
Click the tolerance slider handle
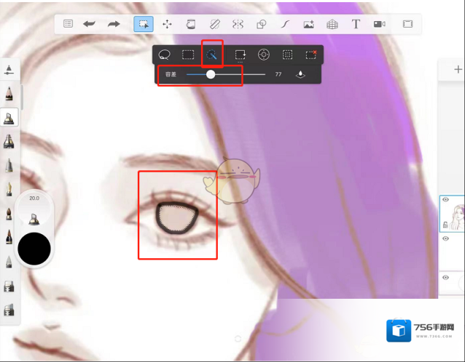point(211,74)
